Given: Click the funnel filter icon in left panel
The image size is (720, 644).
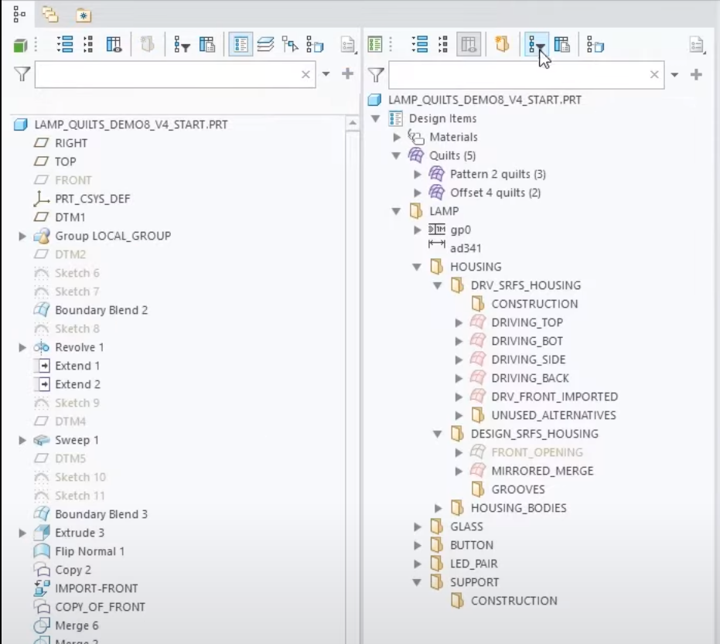Looking at the screenshot, I should click(22, 74).
